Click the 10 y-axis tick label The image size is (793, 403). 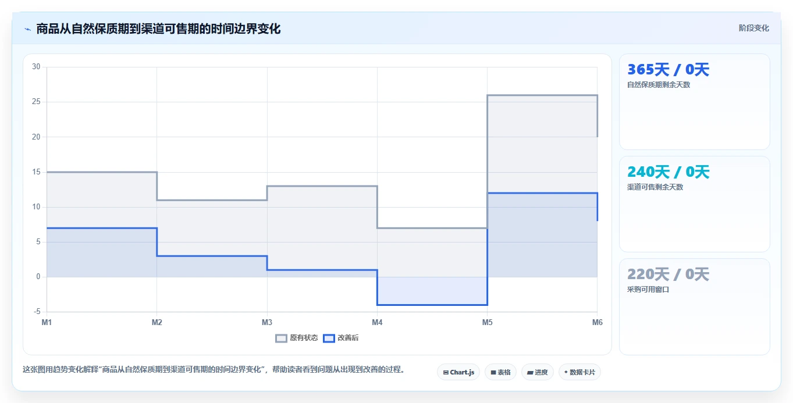click(36, 207)
